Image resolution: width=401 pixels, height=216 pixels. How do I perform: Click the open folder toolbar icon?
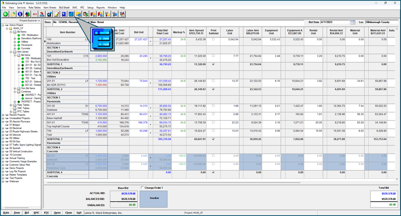tap(13, 14)
